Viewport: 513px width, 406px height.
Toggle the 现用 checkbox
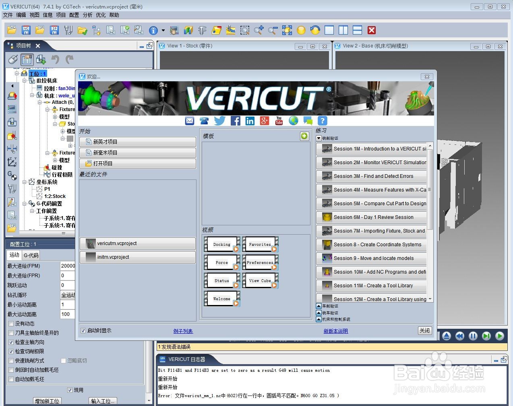(70, 390)
